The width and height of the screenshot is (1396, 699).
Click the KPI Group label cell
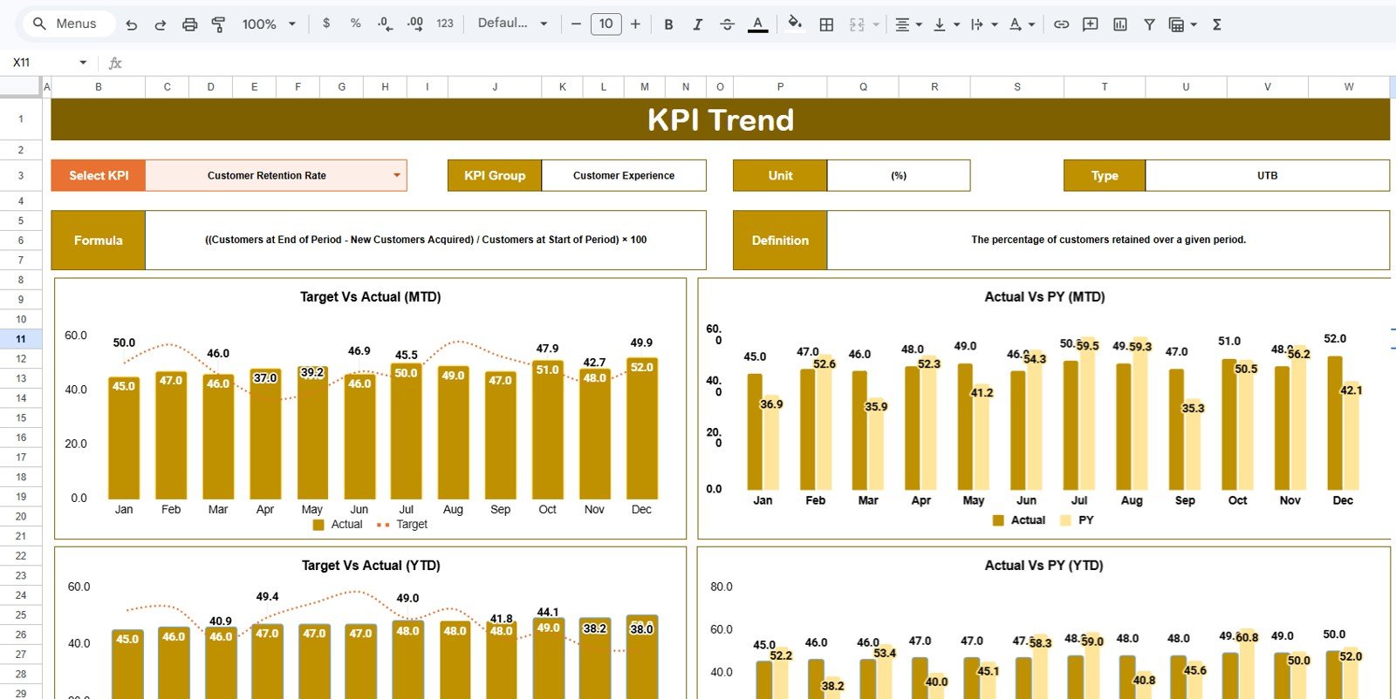495,175
